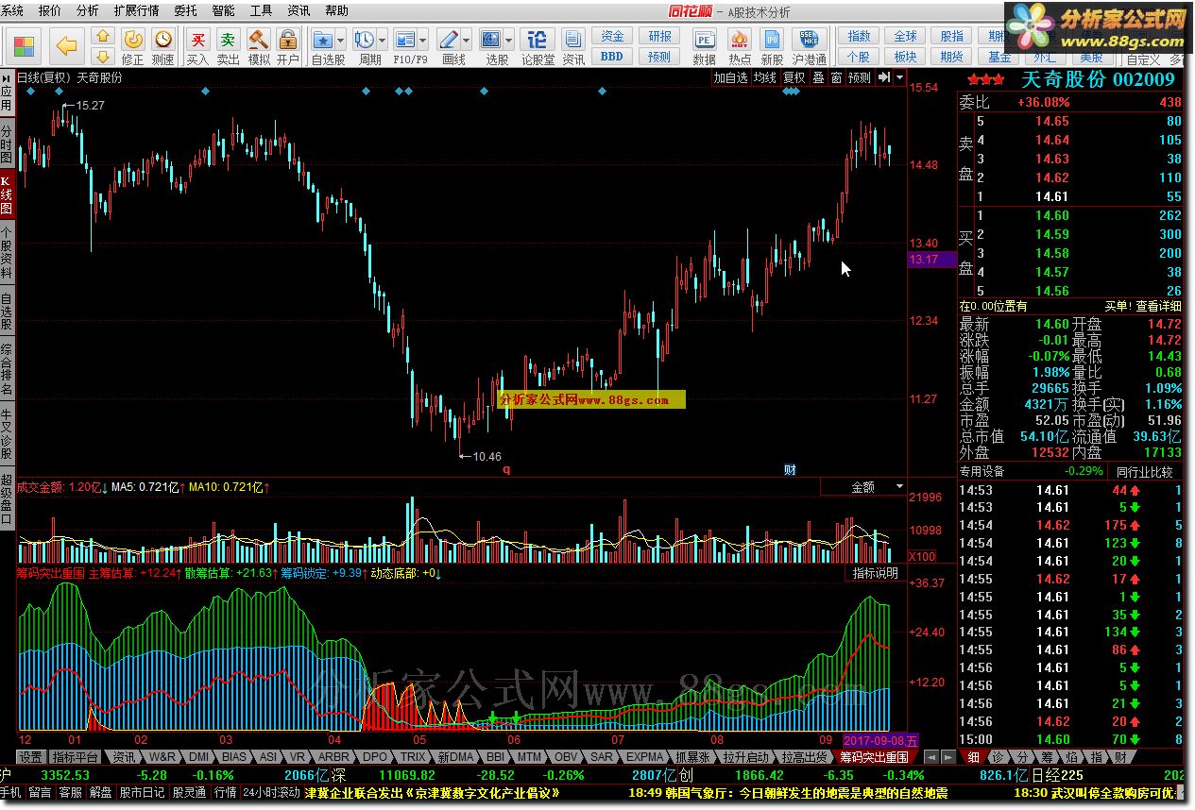
Task: Click the yellow down arrow toolbar button
Action: (x=103, y=56)
